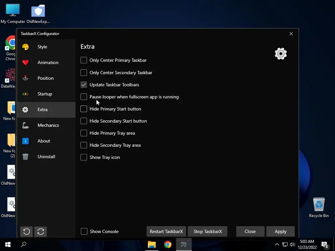Enable Hide Secondary Tray area
The image size is (335, 251).
[84, 145]
